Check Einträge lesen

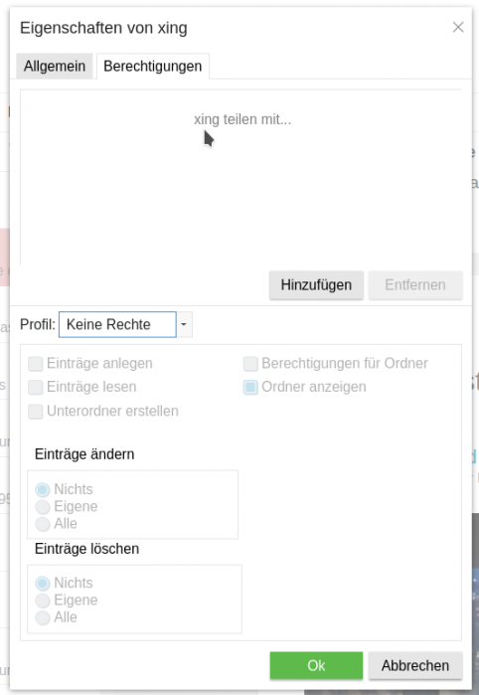click(36, 387)
